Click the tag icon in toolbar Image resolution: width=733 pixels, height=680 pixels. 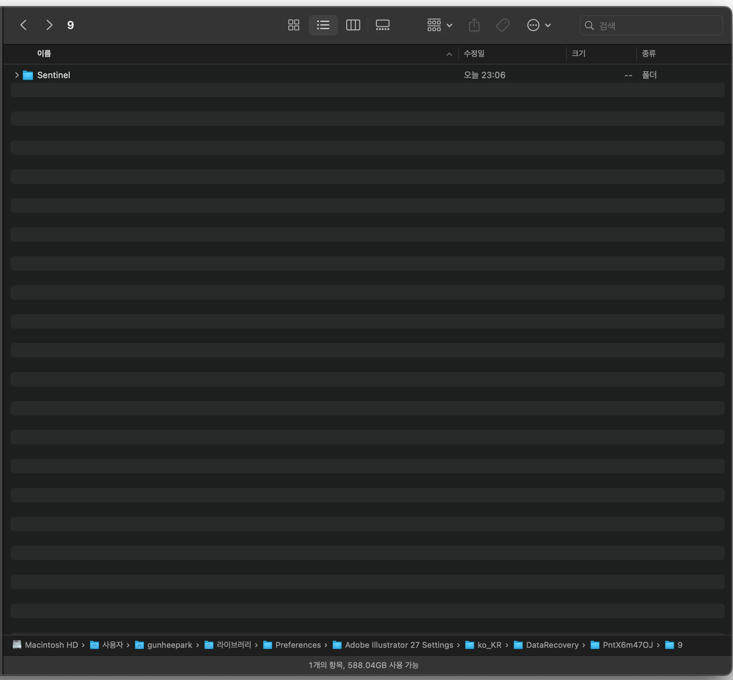[x=503, y=25]
